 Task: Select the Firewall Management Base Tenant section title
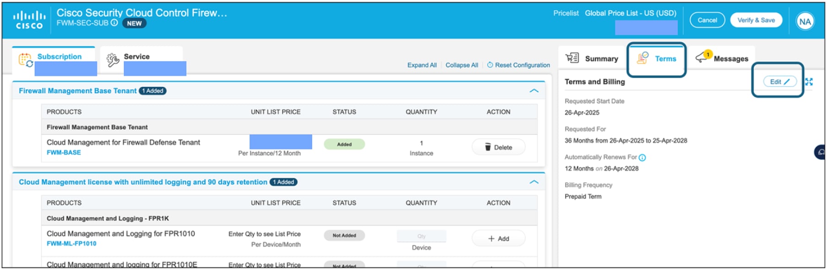(77, 91)
